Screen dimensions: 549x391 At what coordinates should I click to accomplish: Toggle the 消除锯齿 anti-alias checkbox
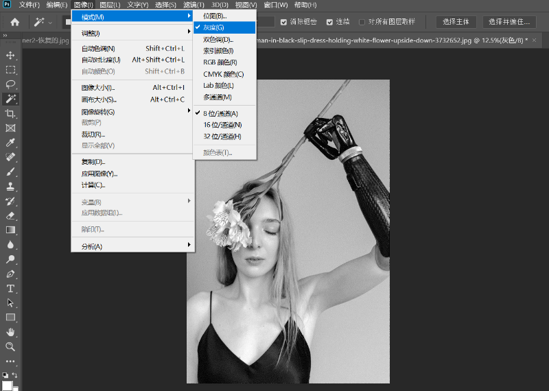tap(283, 22)
